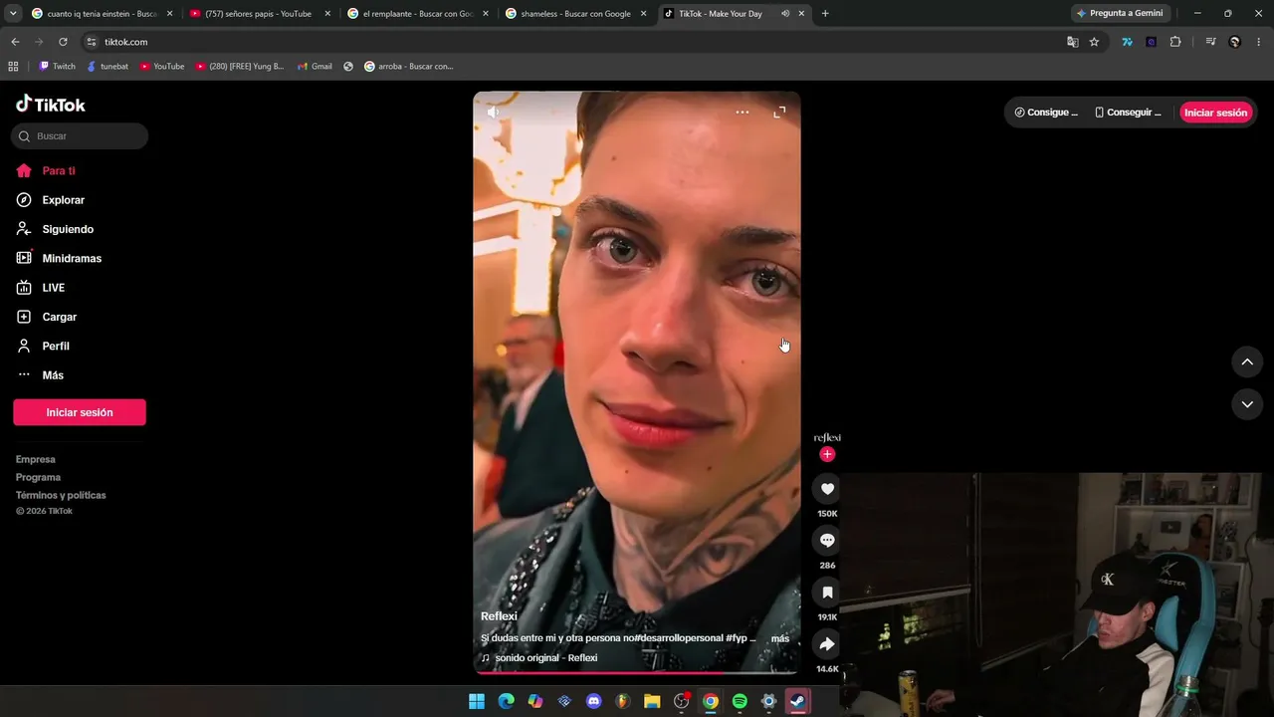1274x717 pixels.
Task: Open the Twitch bookmark
Action: point(57,67)
